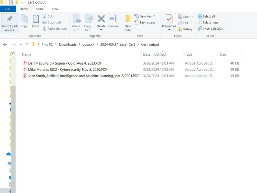Click This PC in address bar
The image size is (257, 193).
coord(47,45)
